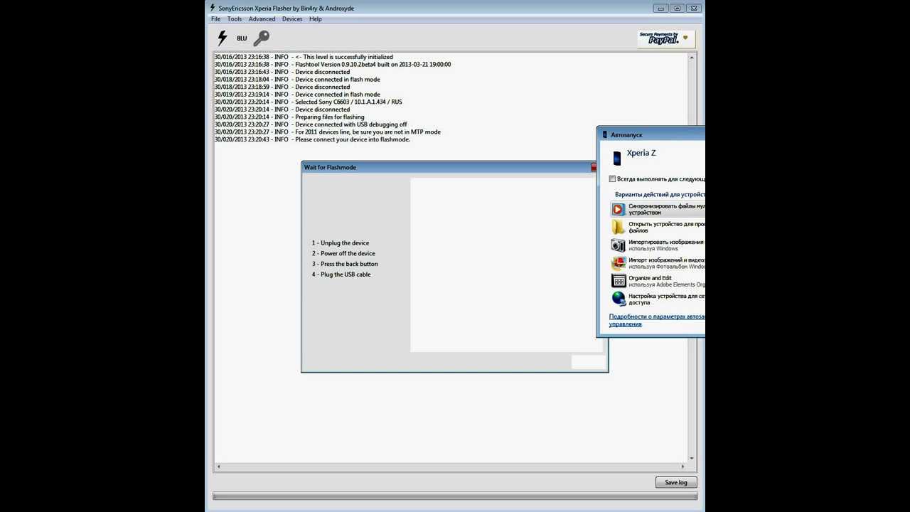Image resolution: width=910 pixels, height=512 pixels.
Task: Open the AutoPlay settings details link
Action: [x=657, y=320]
